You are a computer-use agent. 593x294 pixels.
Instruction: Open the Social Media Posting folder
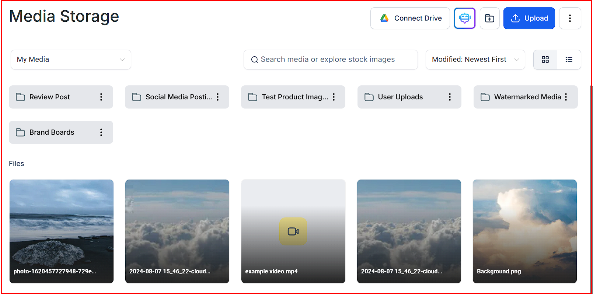[172, 97]
